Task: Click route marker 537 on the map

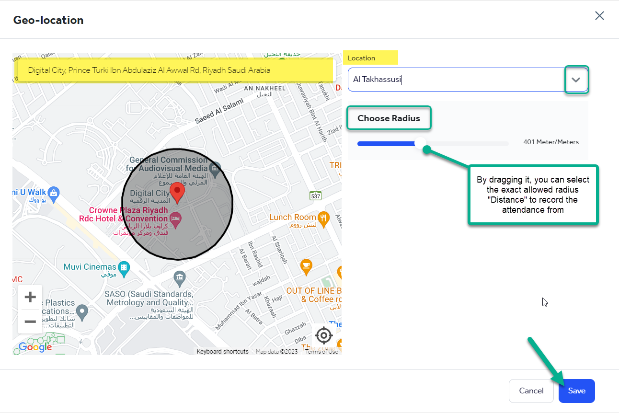Action: click(315, 195)
